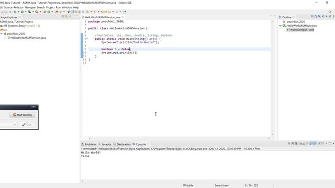
Task: Click the New Java Class green icon
Action: 49,12
